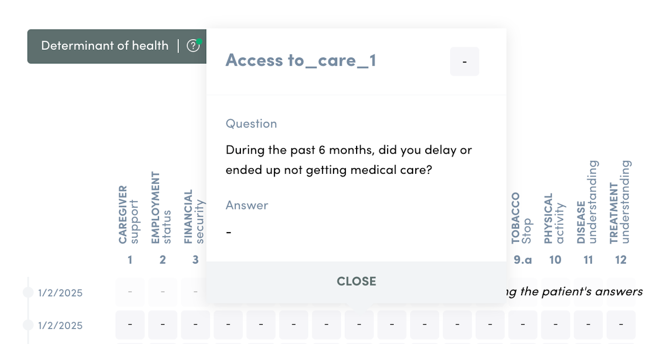652x344 pixels.
Task: Click the Financial security column header
Action: coord(195,217)
